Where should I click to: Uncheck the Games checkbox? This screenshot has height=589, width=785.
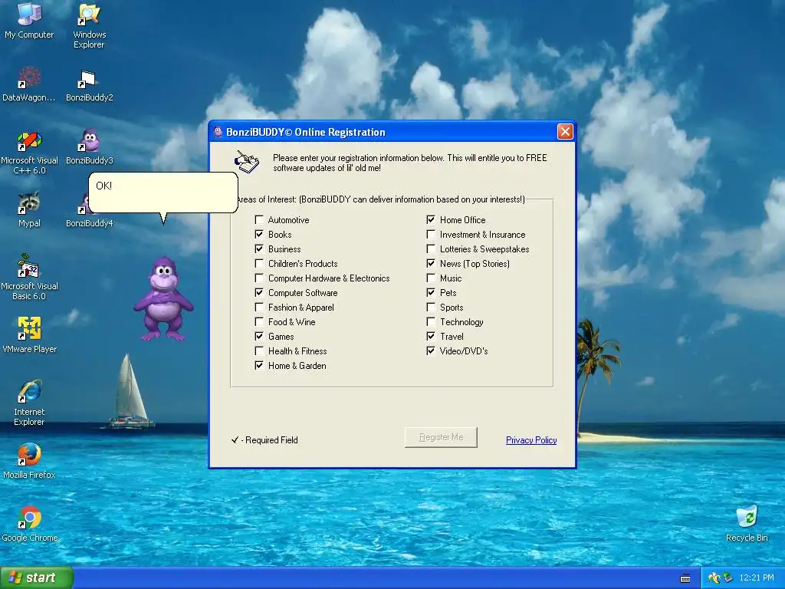point(259,336)
